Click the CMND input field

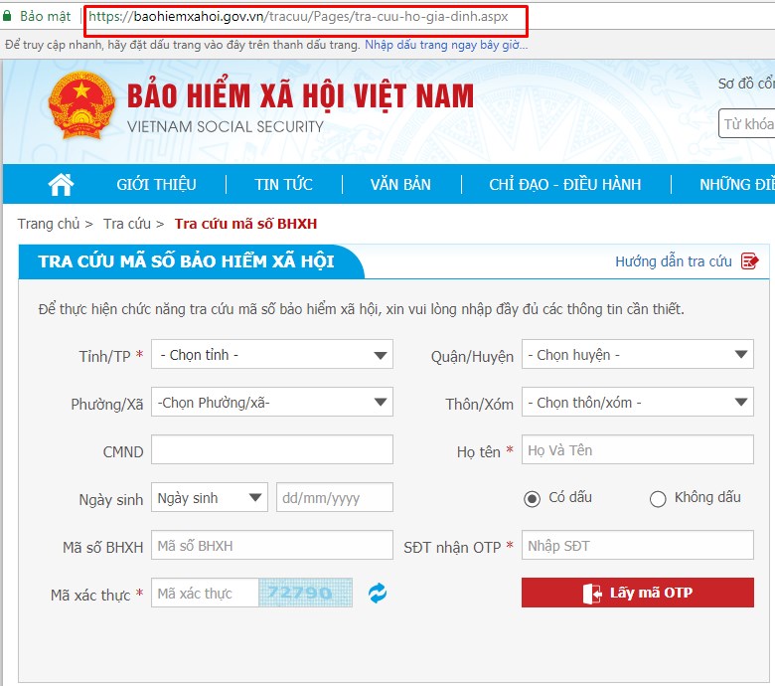coord(272,449)
